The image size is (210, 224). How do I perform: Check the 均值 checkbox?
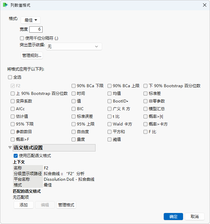[109, 94]
